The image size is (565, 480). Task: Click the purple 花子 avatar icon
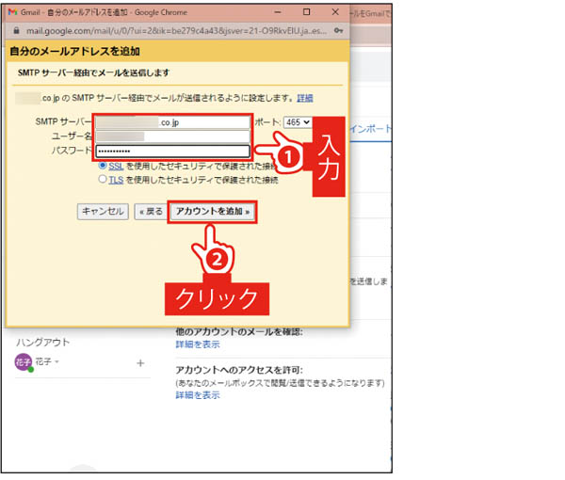tap(24, 363)
